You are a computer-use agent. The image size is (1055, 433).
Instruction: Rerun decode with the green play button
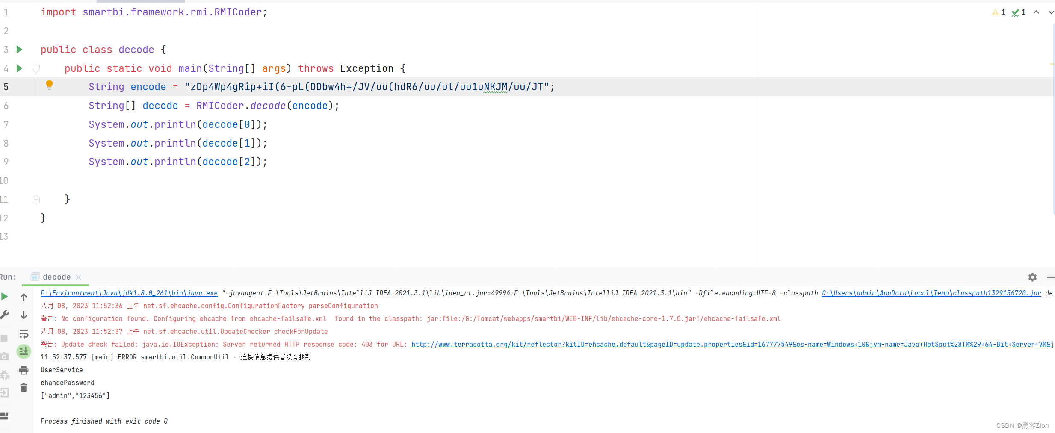tap(5, 297)
